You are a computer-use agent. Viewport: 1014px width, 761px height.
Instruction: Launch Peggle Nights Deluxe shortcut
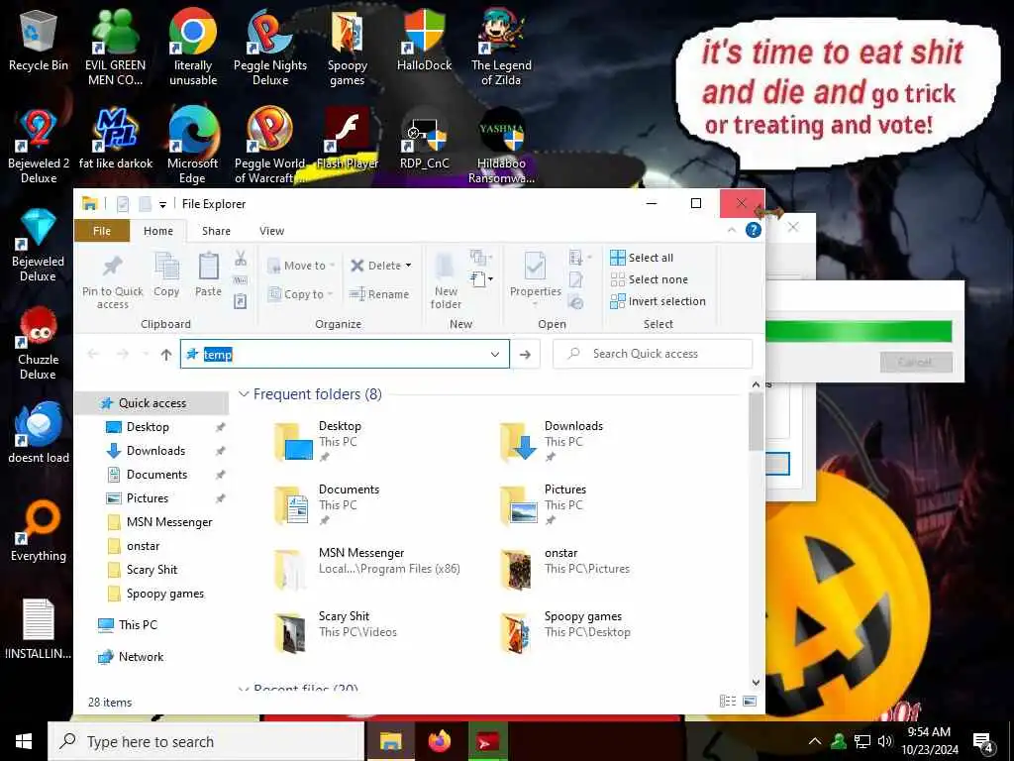pos(269,48)
